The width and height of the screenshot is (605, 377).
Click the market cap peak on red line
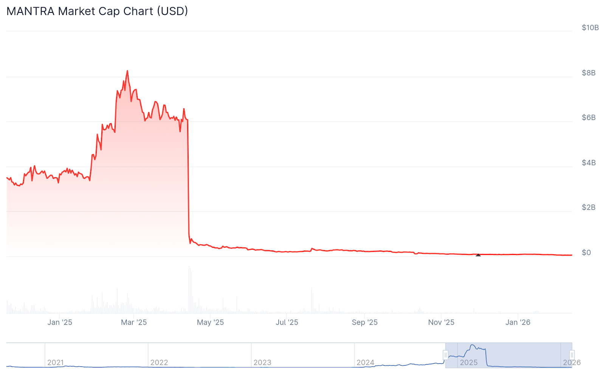127,71
